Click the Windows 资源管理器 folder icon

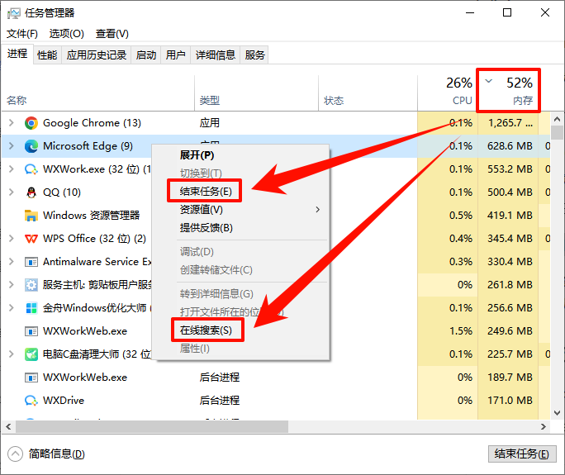point(31,216)
